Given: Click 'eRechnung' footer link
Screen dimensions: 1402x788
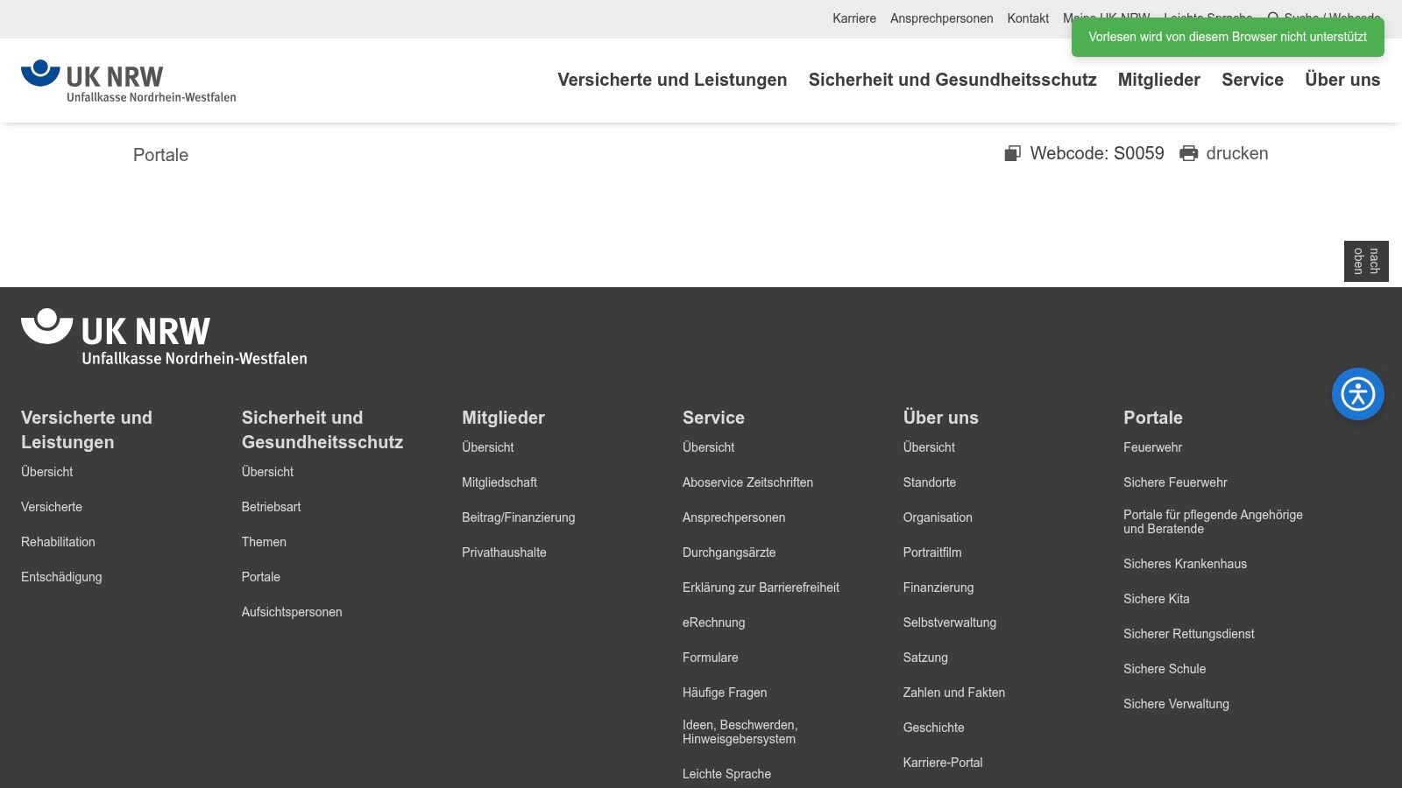Looking at the screenshot, I should click(713, 623).
